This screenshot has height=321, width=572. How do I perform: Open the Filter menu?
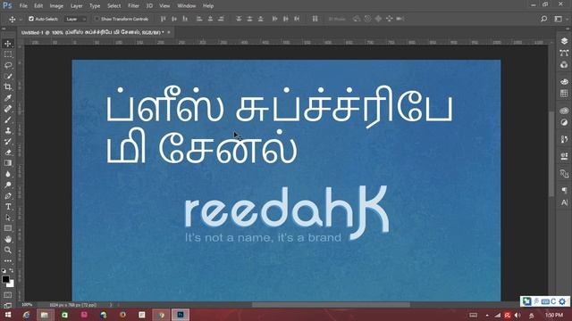(x=133, y=6)
